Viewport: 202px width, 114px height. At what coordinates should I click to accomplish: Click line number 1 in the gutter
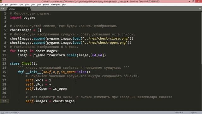pyautogui.click(x=5, y=13)
